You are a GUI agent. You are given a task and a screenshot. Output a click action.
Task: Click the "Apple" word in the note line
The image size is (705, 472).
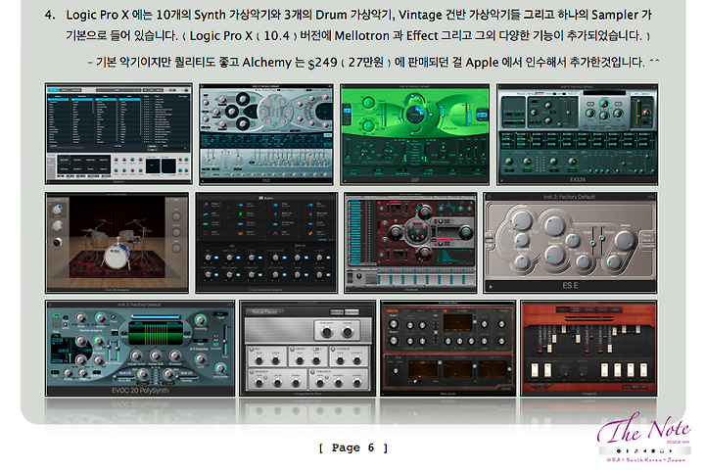pos(482,62)
